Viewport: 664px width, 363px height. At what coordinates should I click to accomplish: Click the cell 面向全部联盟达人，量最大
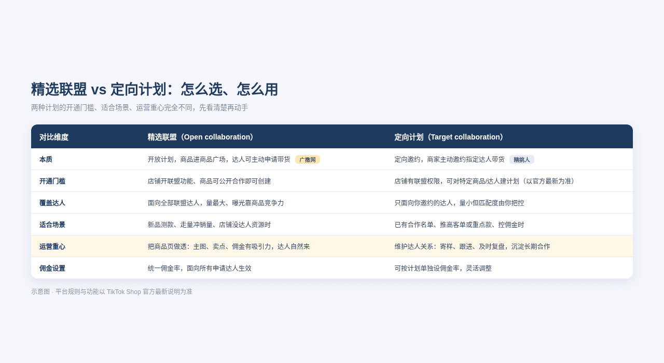[216, 203]
